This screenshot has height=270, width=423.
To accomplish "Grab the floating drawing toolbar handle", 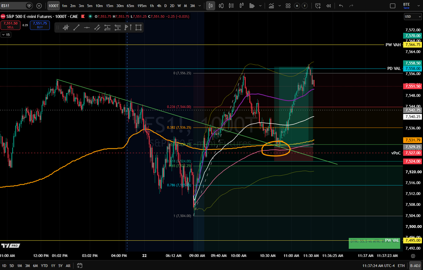I will (58, 27).
